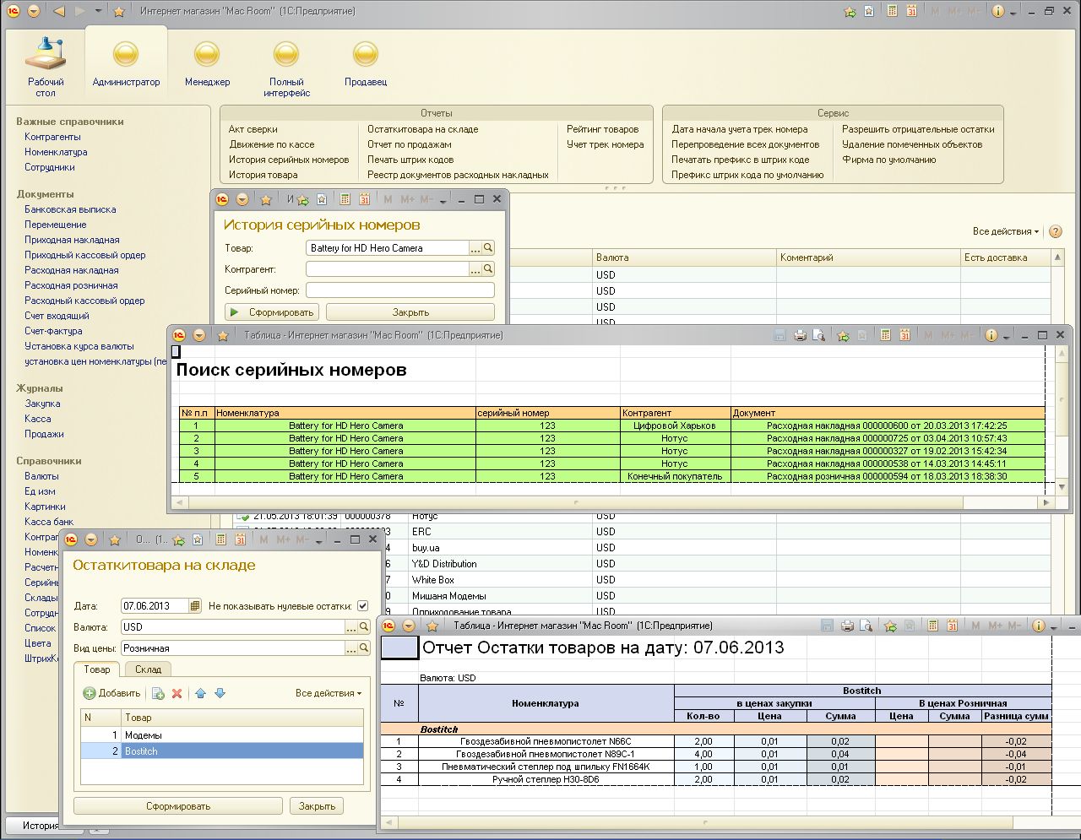
Task: Click Закрыть in История серийных номеров window
Action: click(410, 312)
